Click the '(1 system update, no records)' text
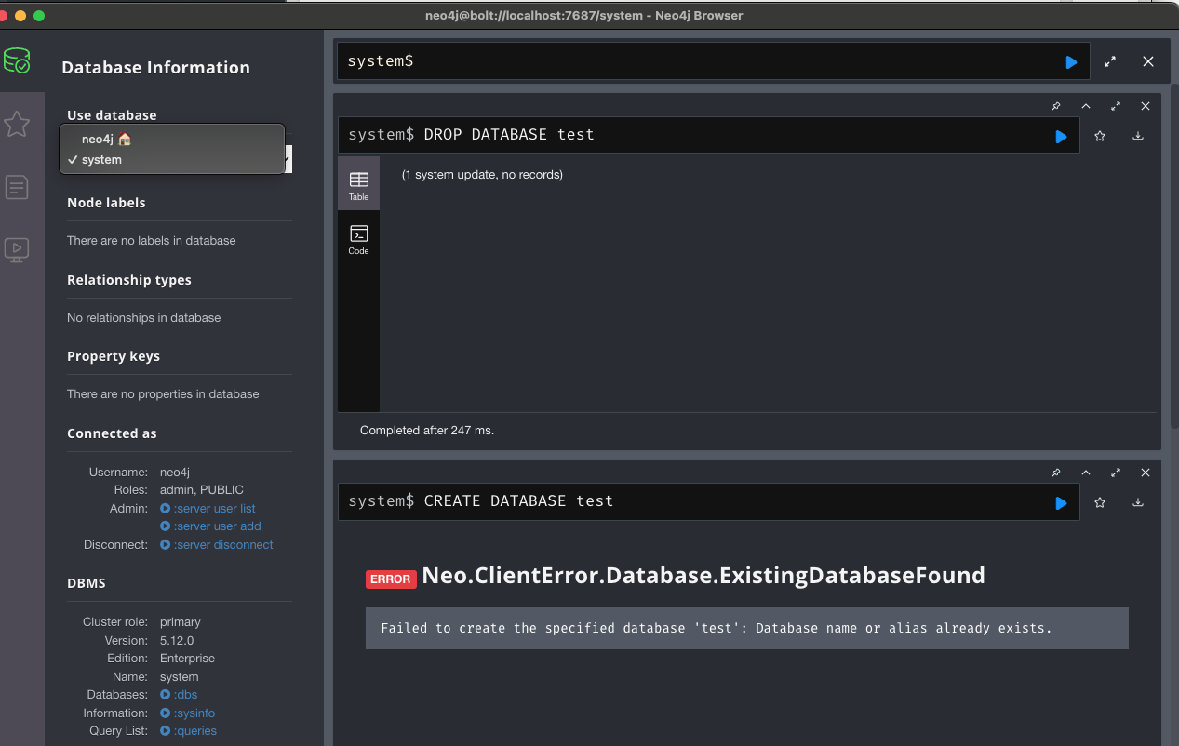 (482, 175)
